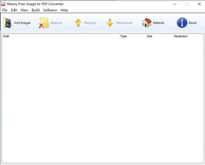Click the Remove label in the toolbar
The width and height of the screenshot is (205, 165).
[56, 23]
